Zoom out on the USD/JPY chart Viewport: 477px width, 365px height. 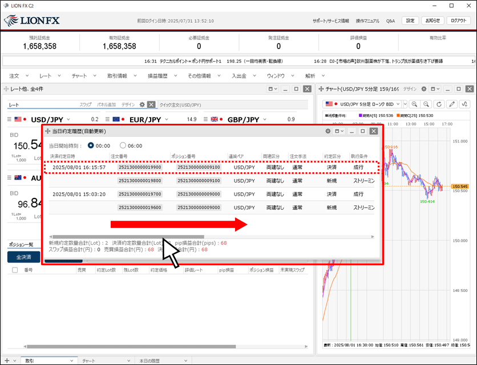click(426, 104)
